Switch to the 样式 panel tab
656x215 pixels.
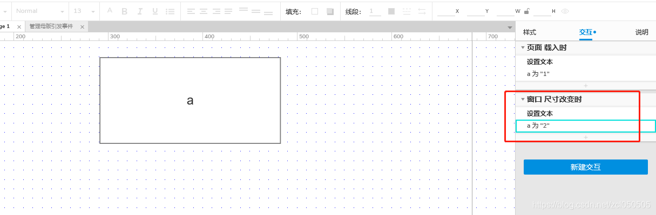pos(530,32)
